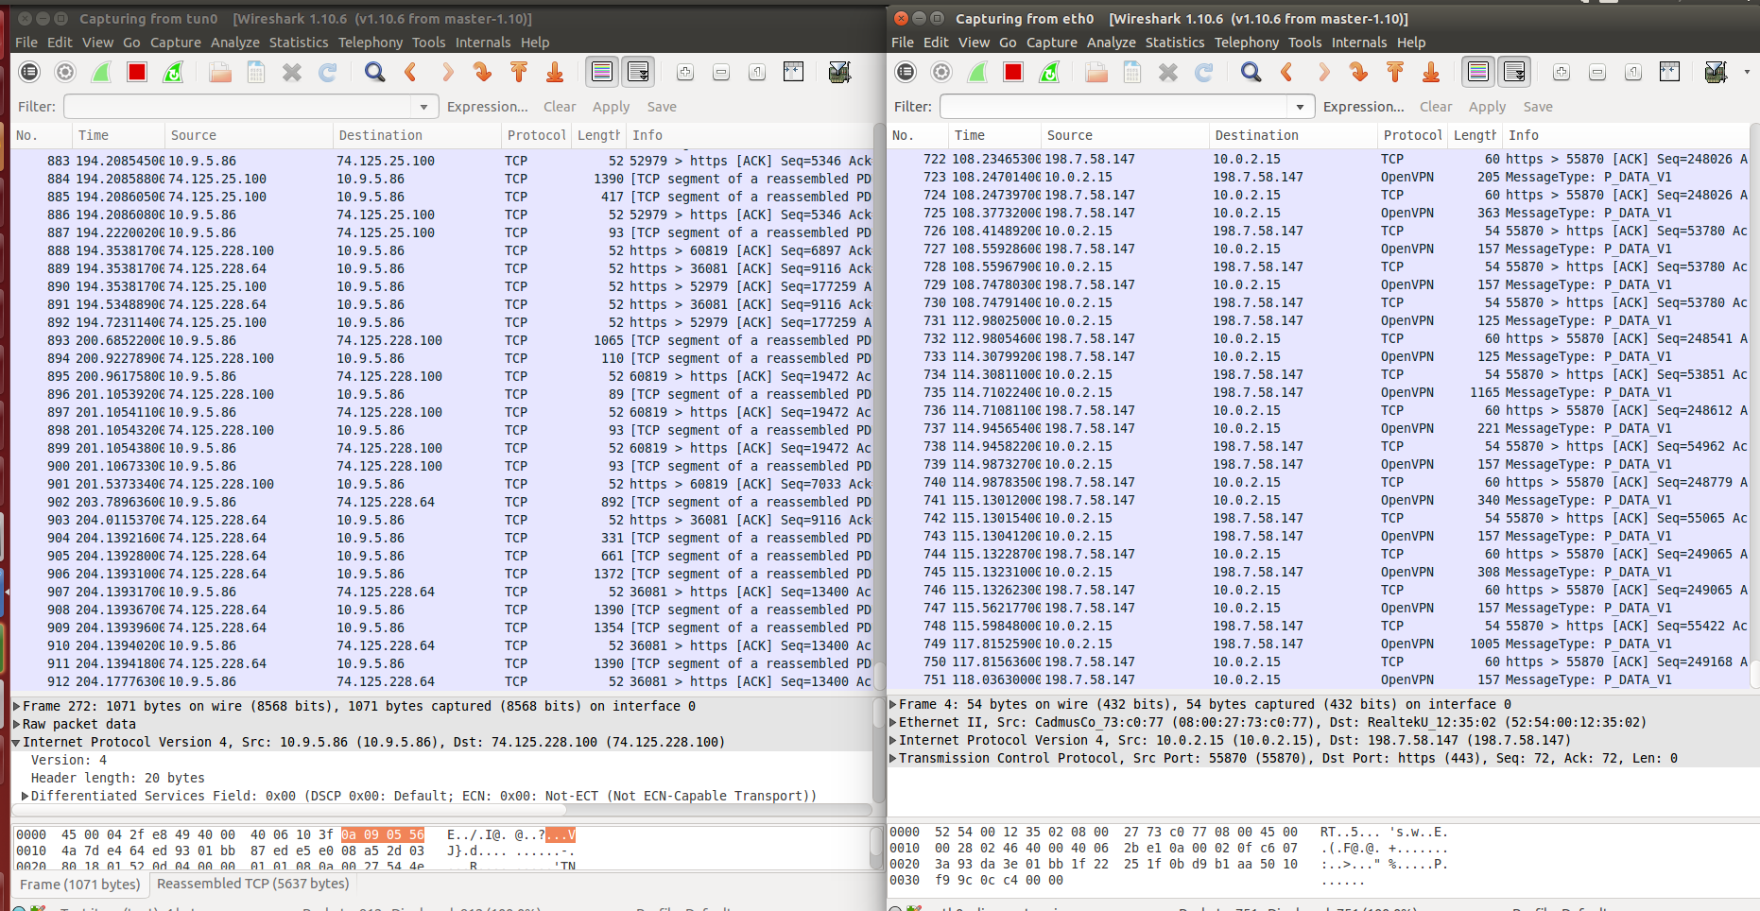This screenshot has width=1760, height=911.
Task: Open capture options in tun0 window
Action: click(x=65, y=72)
